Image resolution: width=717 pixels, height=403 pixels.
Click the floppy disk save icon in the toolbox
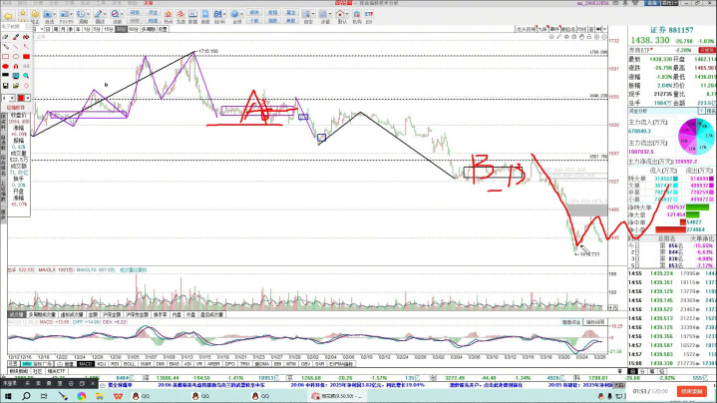[6, 86]
